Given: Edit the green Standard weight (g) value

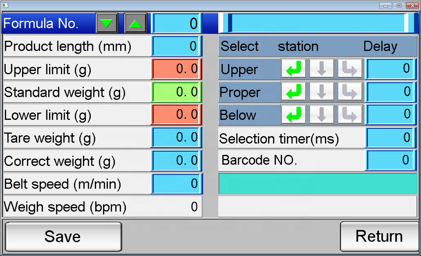Looking at the screenshot, I should 176,92.
